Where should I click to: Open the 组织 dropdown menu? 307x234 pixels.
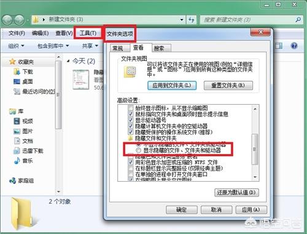16,46
